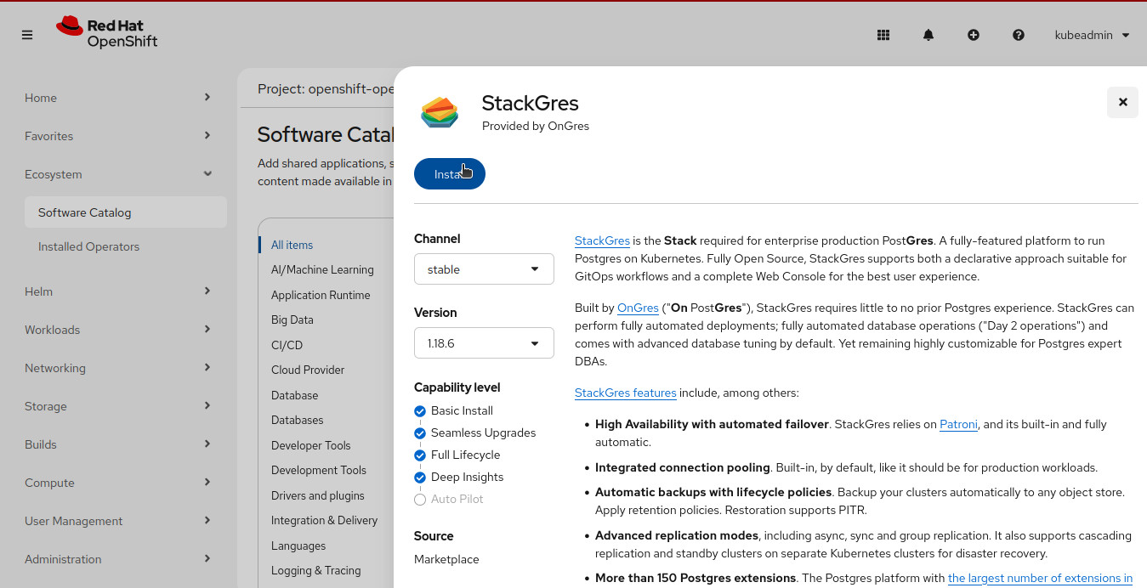Open the OnGres link
Viewport: 1147px width, 588px height.
click(638, 308)
